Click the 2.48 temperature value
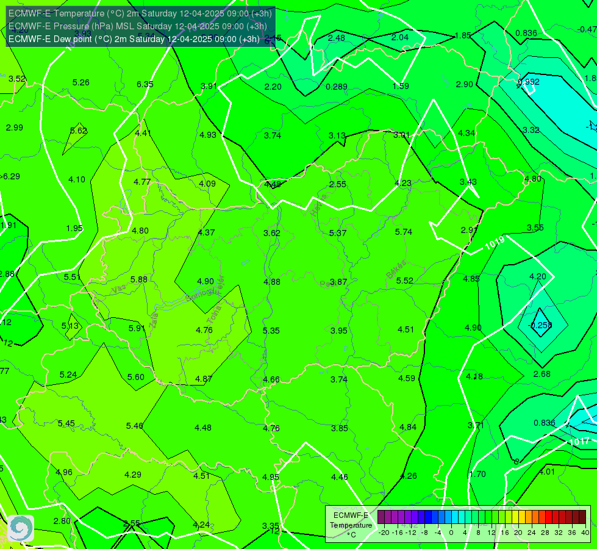This screenshot has height=549, width=597. tap(337, 38)
